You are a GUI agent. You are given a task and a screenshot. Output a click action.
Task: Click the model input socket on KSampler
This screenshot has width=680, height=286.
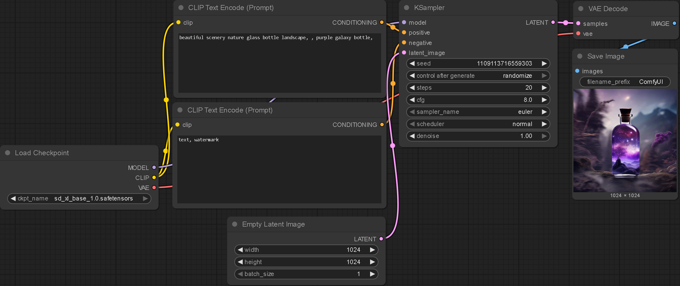tap(404, 22)
